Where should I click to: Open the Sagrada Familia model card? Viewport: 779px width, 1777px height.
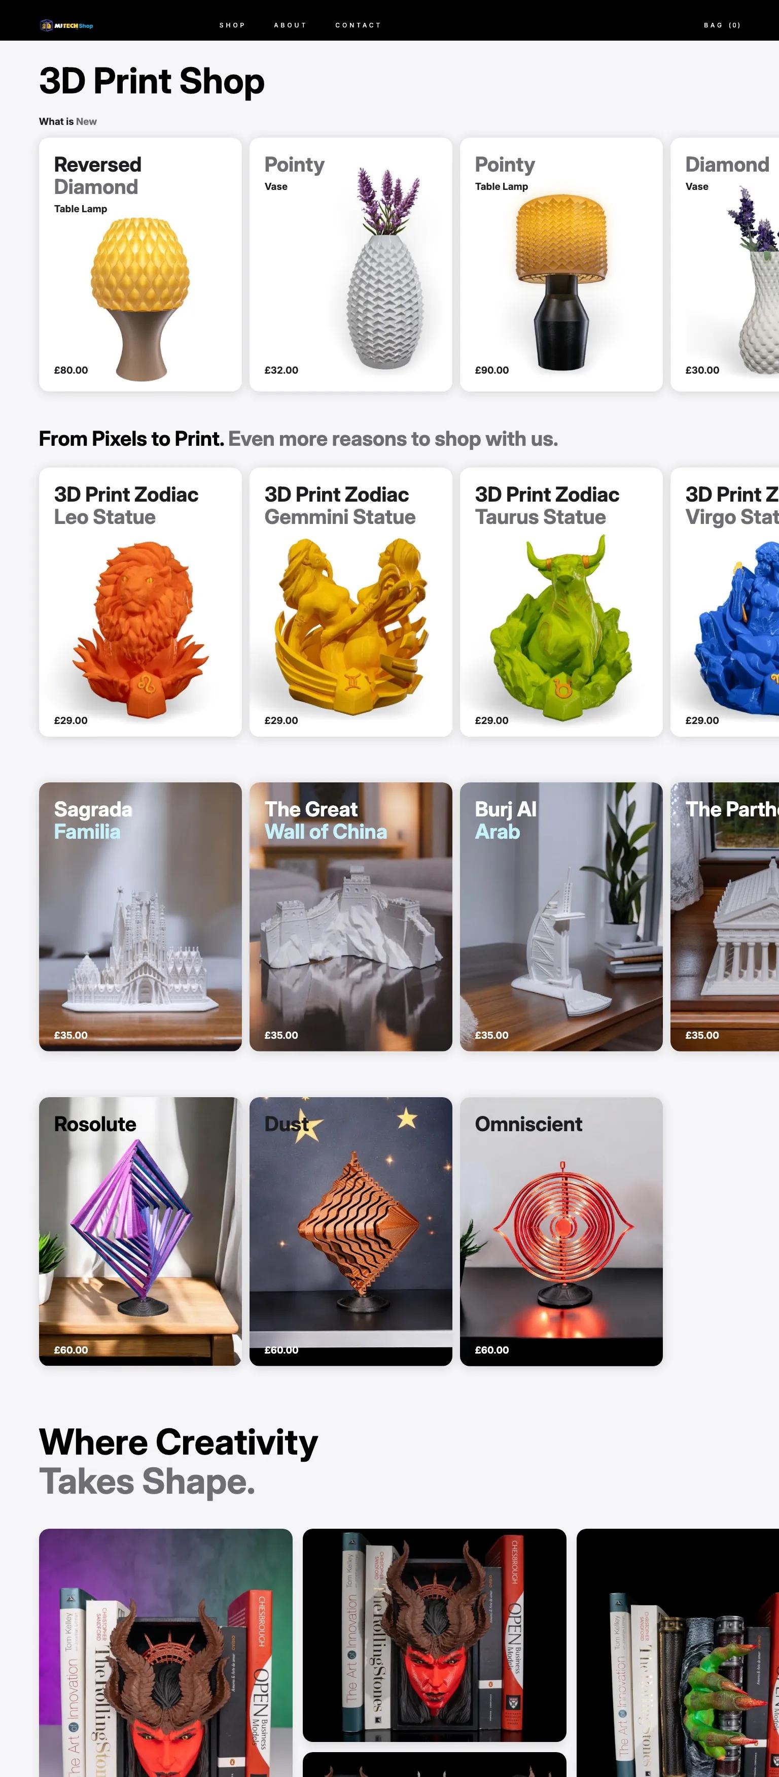tap(140, 917)
